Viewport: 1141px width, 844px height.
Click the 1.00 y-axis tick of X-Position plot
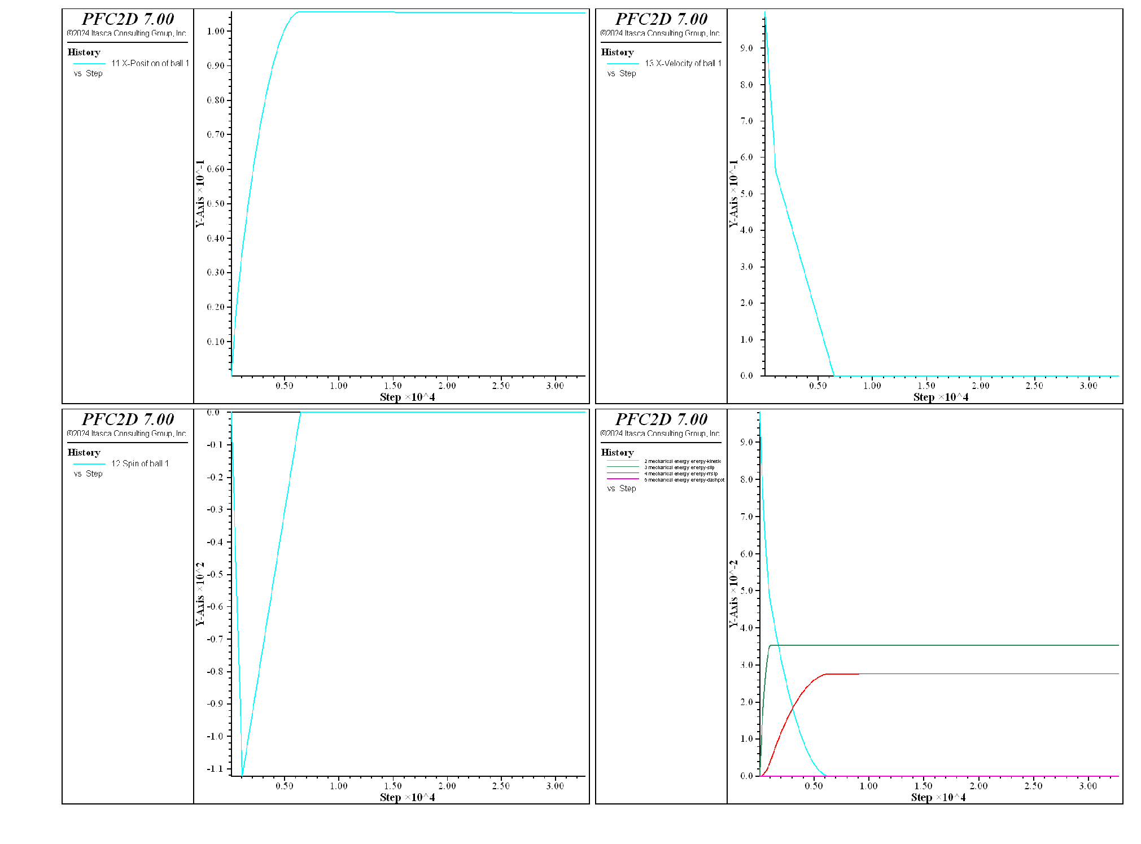[x=216, y=31]
